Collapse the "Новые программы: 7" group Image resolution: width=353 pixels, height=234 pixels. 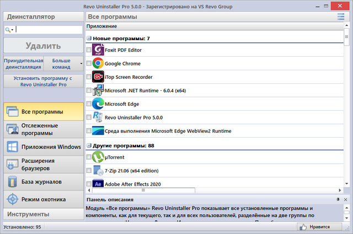[x=89, y=39]
